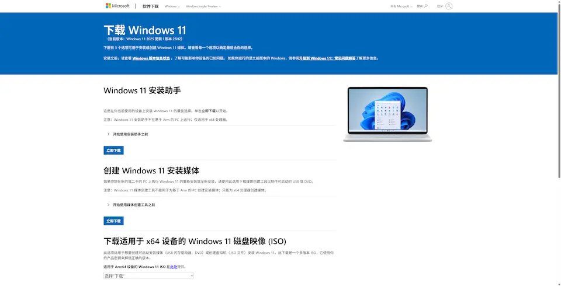Viewport: 561px width, 286px height.
Task: Click the 搜索 magnifier search icon
Action: (x=425, y=6)
